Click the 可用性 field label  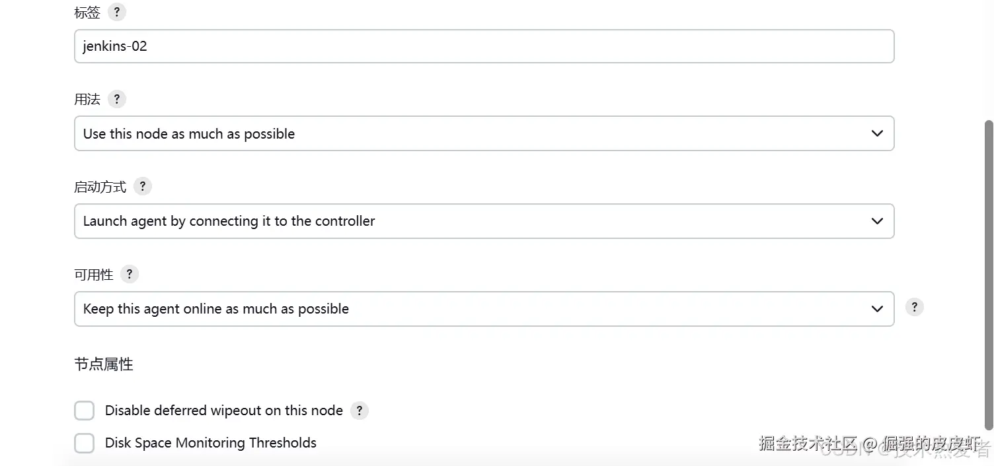[x=94, y=275]
